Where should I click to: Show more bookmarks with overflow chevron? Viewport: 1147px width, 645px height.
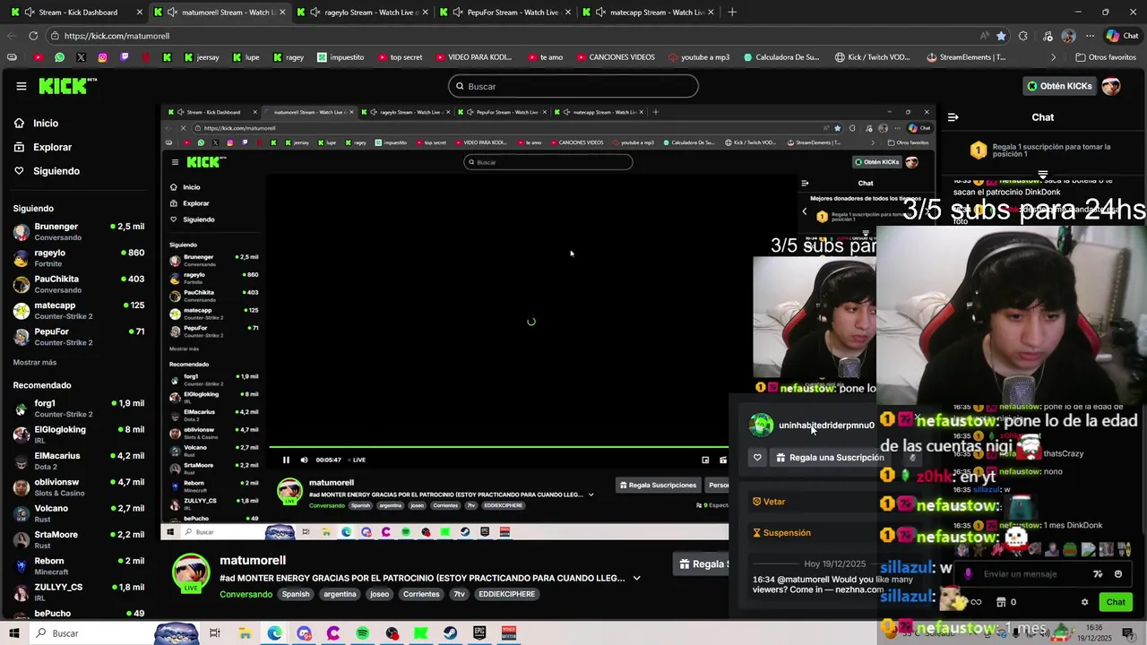tap(1053, 57)
